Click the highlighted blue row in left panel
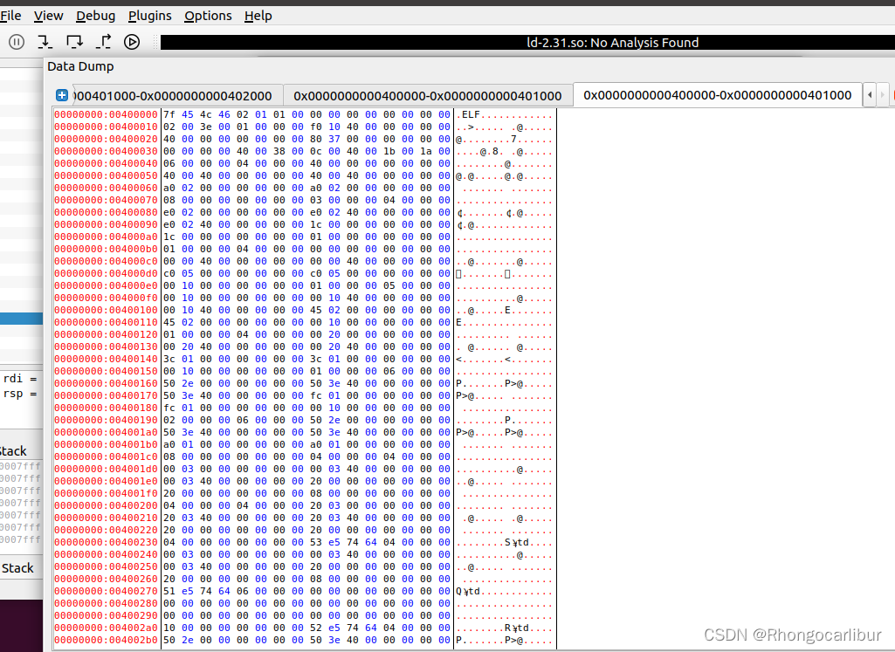Screen dimensions: 895x652 (x=21, y=319)
